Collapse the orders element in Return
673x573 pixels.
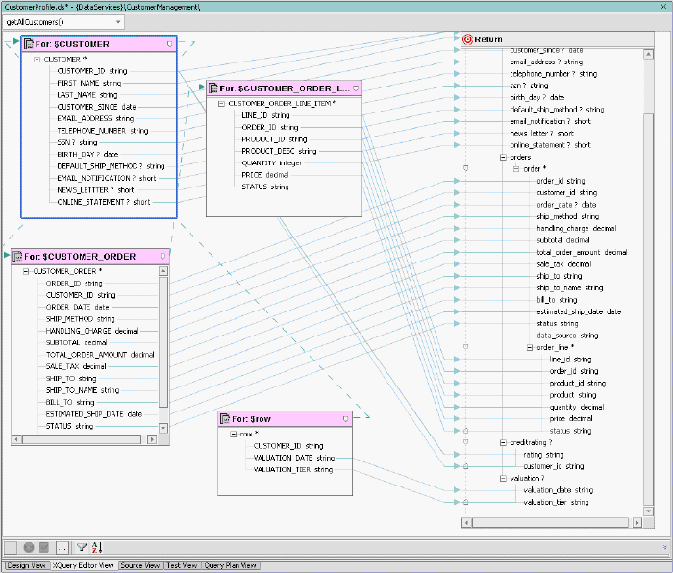(503, 157)
